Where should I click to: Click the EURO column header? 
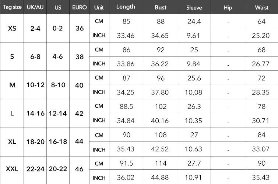tap(80, 7)
